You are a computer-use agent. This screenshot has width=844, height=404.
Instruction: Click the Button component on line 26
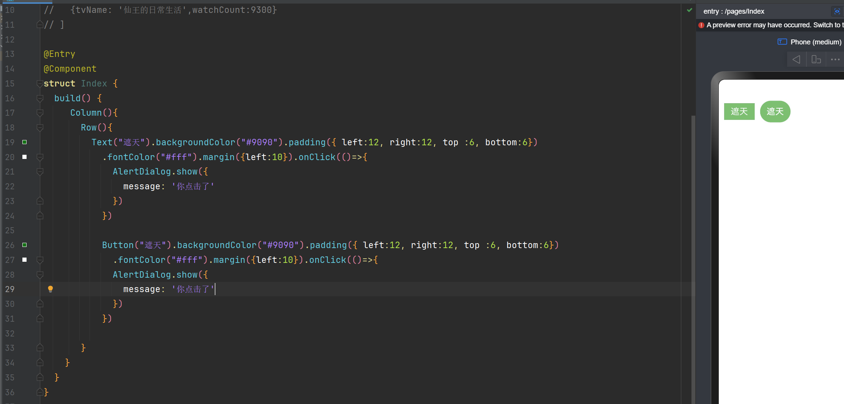tap(118, 245)
